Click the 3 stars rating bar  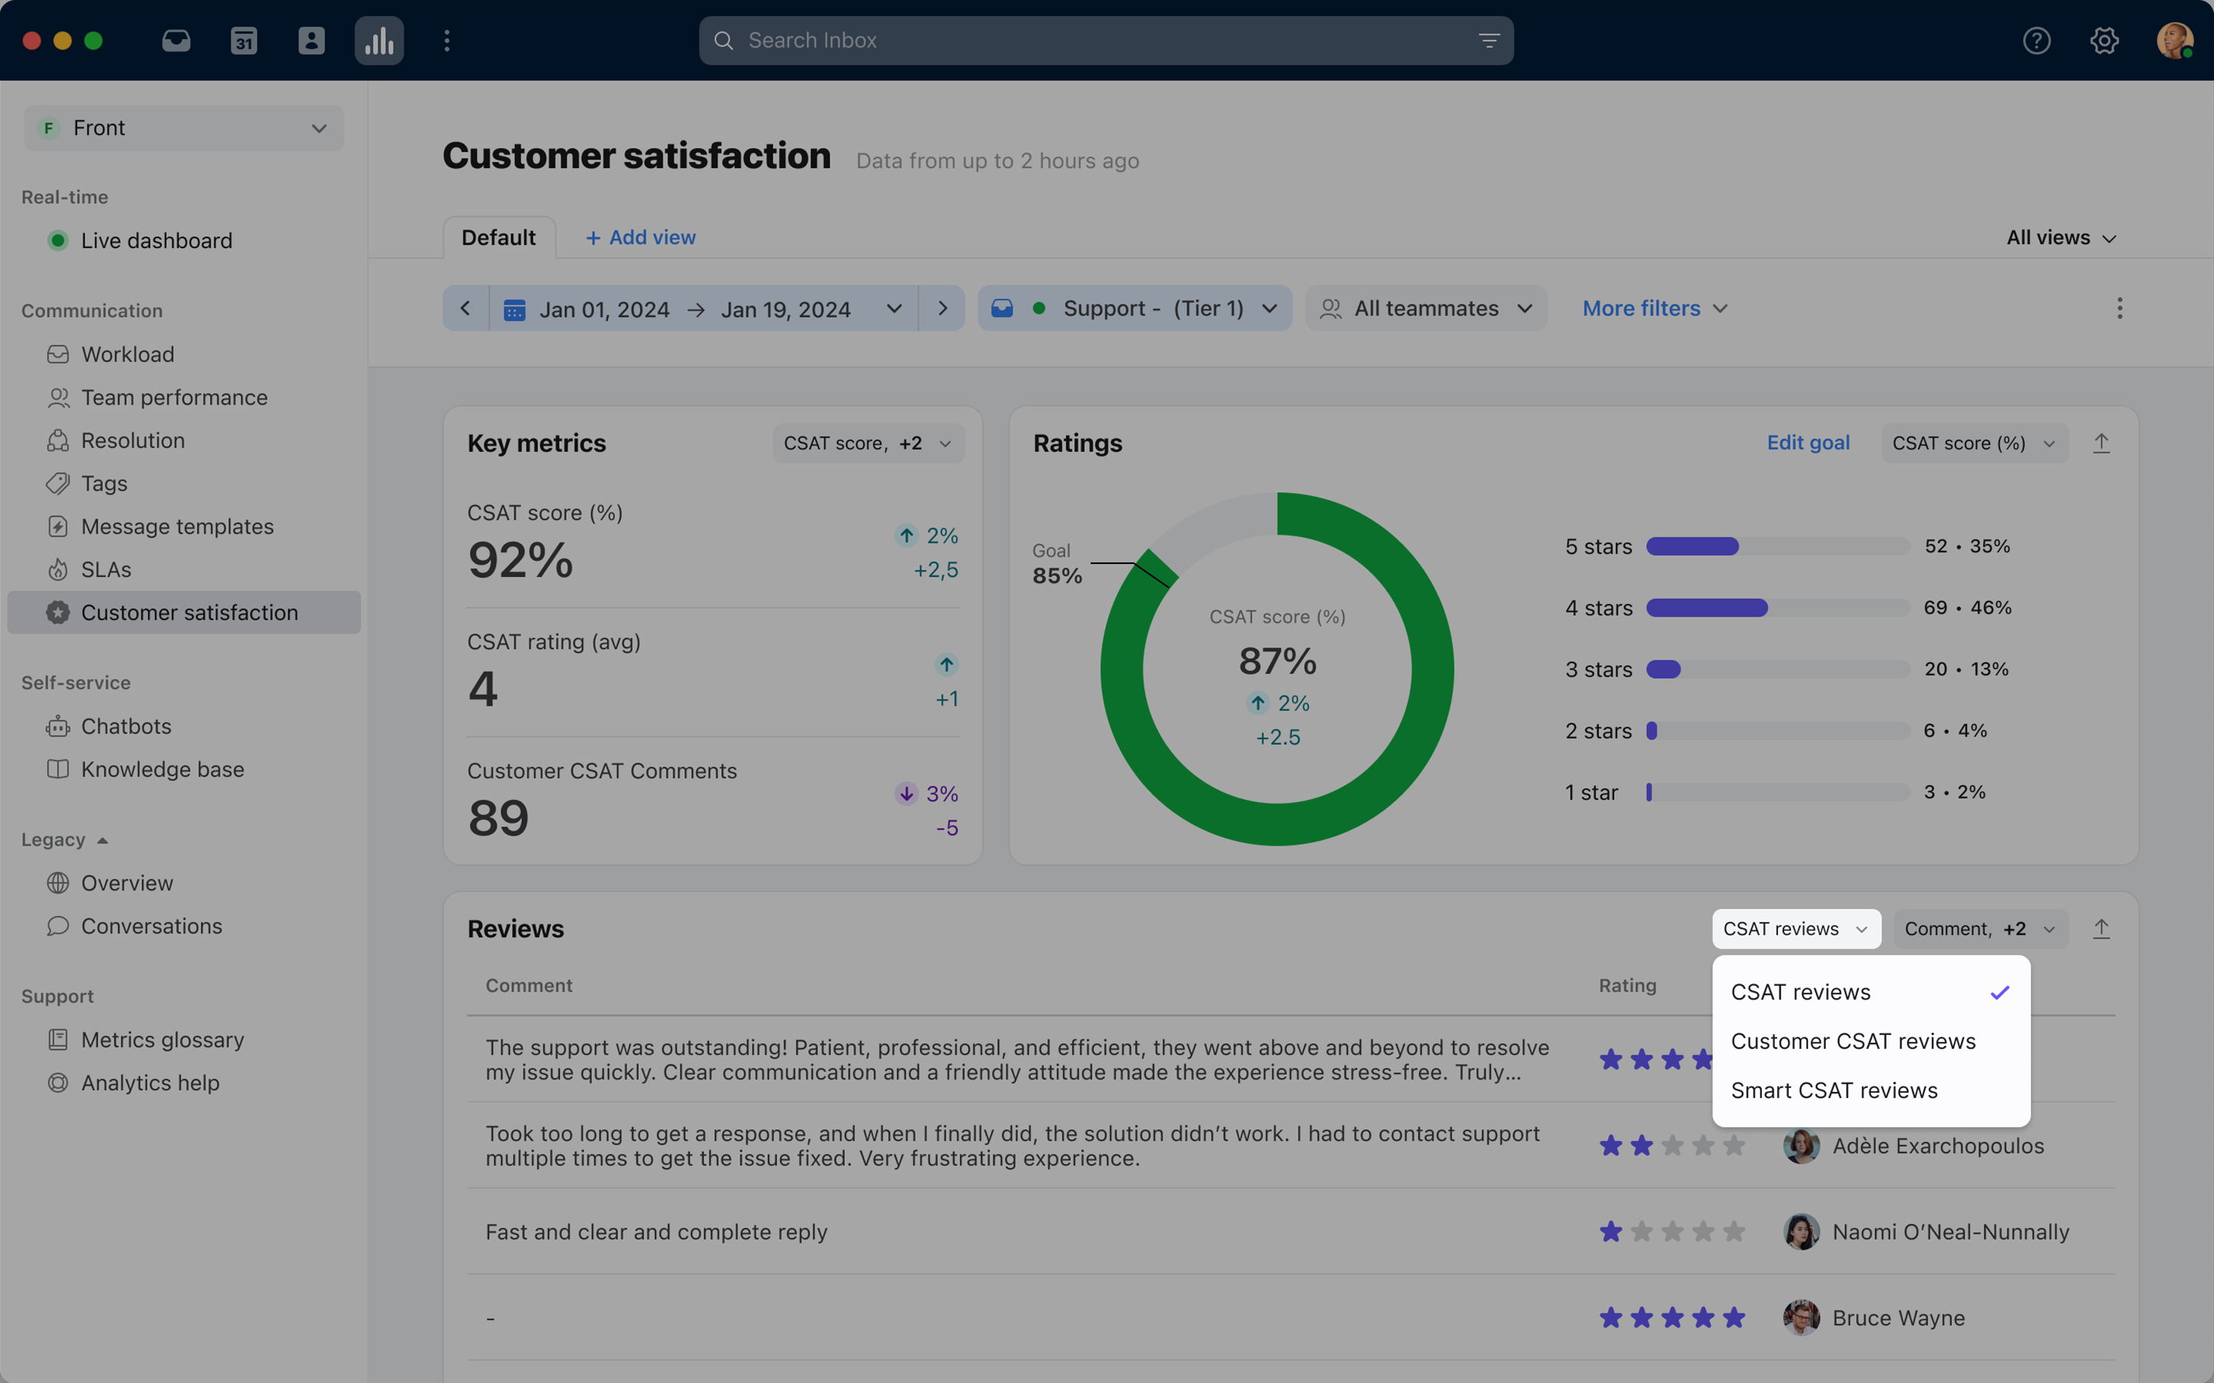point(1777,668)
